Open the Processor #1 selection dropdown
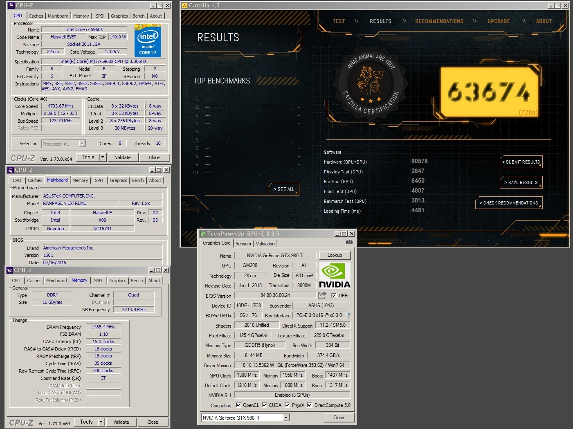 [82, 144]
